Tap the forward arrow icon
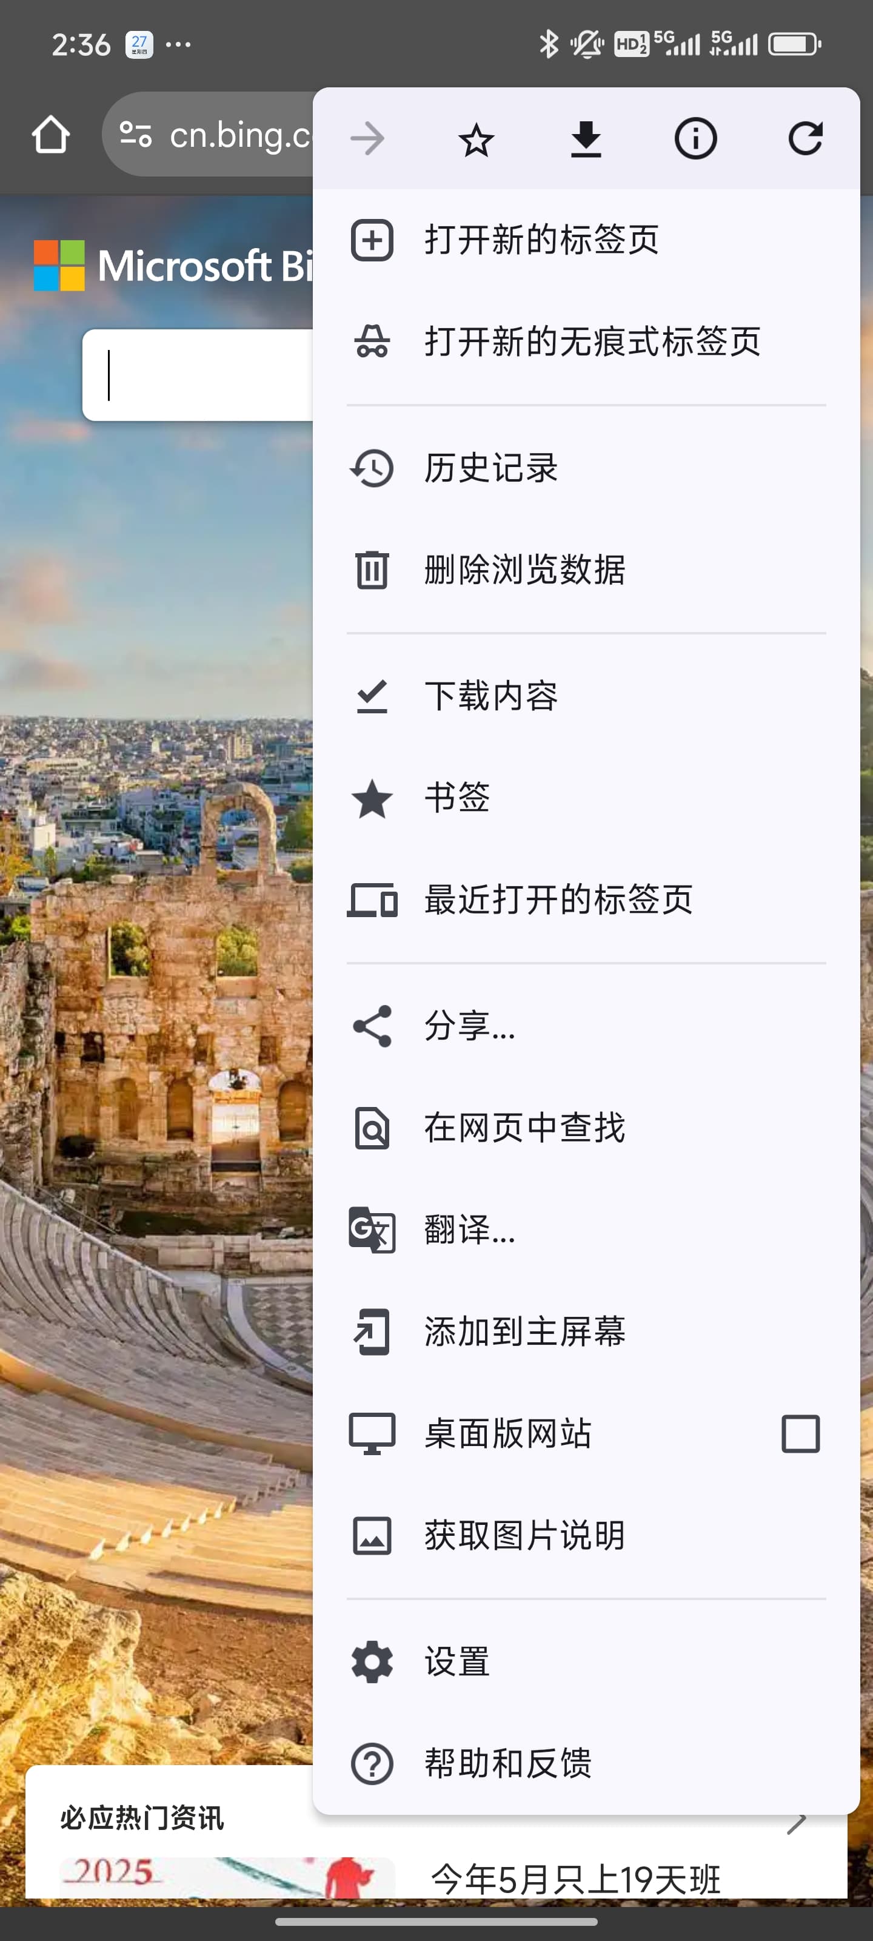Screen dimensions: 873x1941 pos(367,139)
